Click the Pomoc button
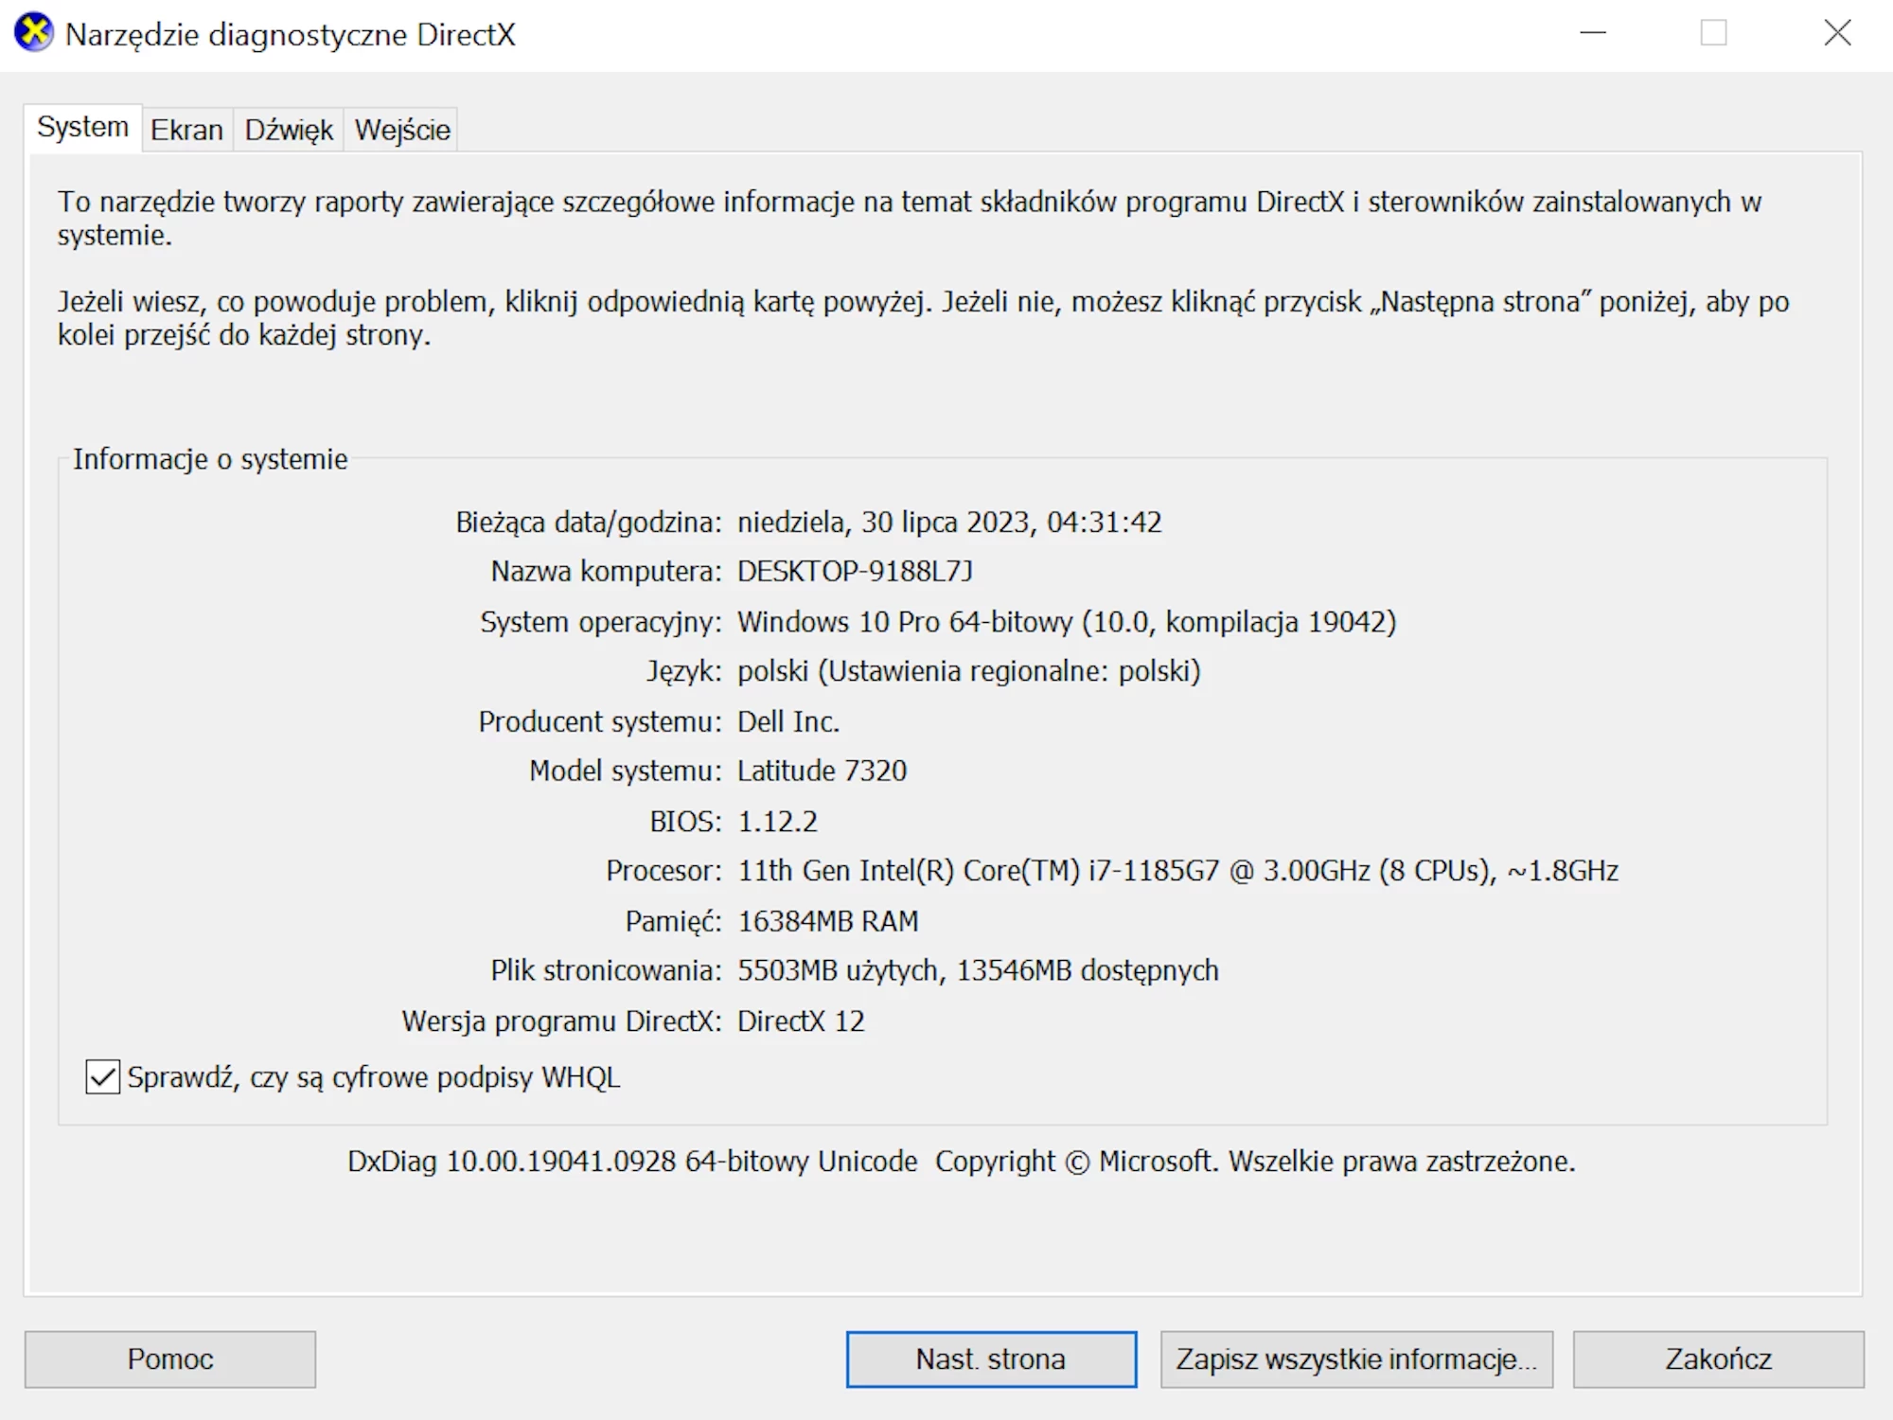The image size is (1893, 1420). [170, 1359]
